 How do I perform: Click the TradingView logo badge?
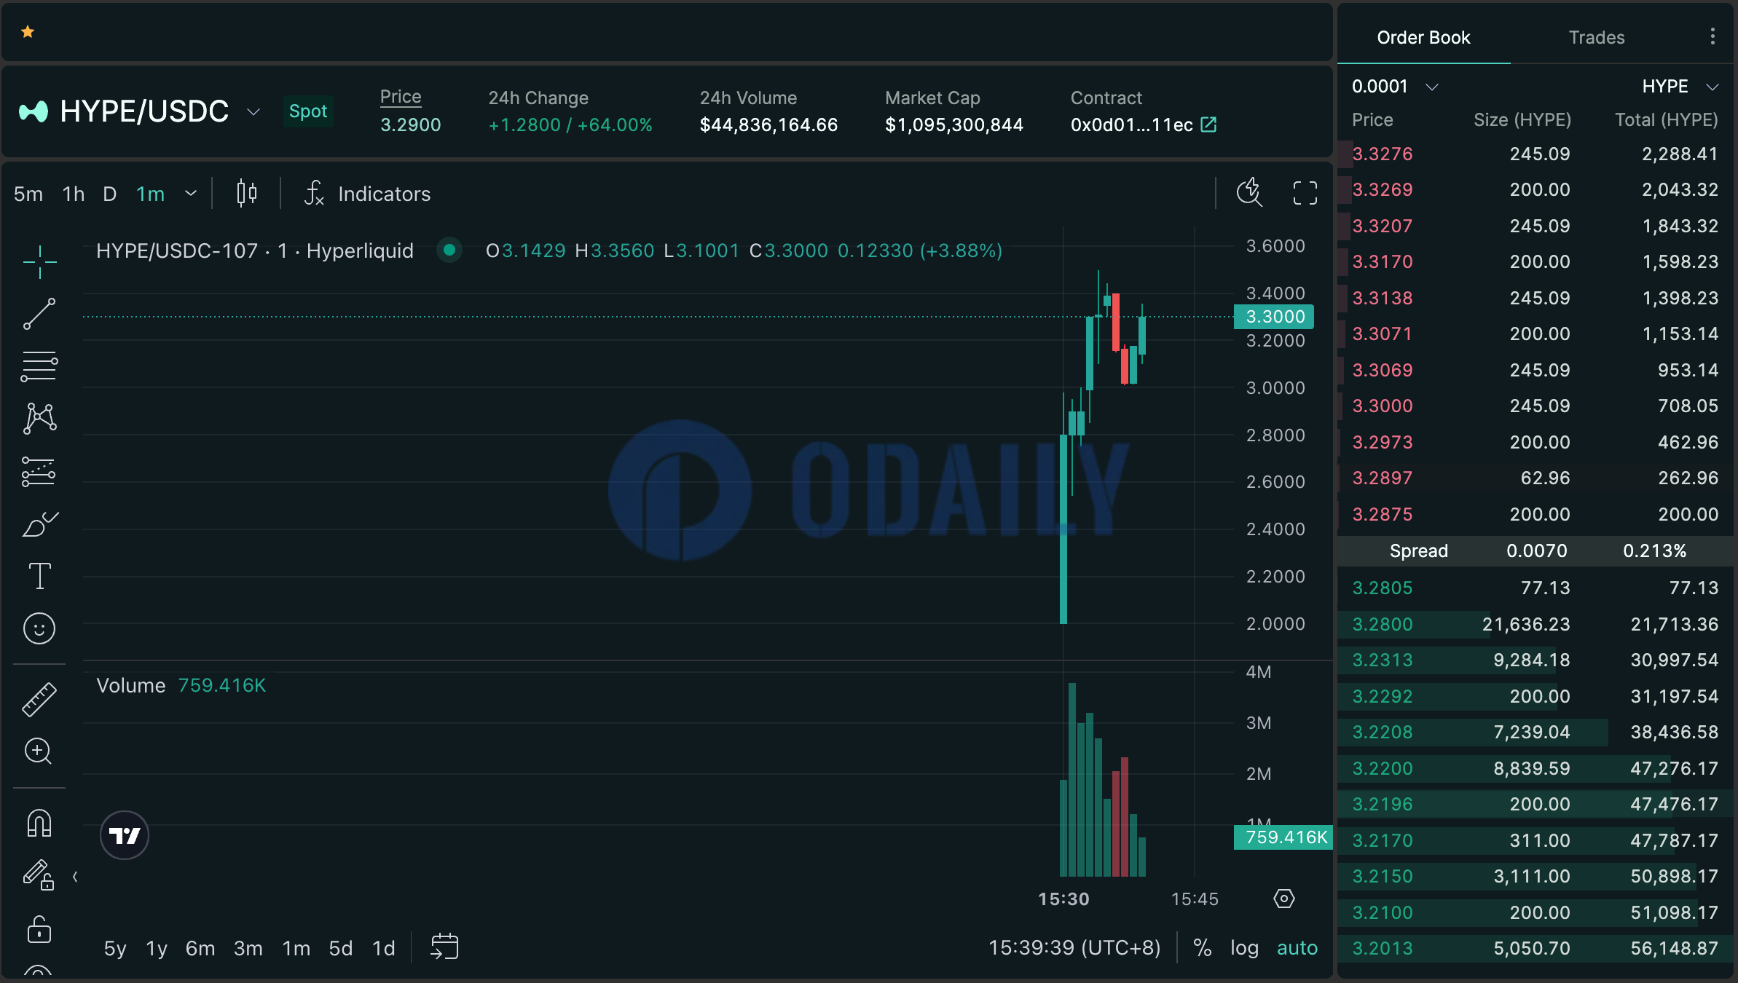[x=125, y=835]
